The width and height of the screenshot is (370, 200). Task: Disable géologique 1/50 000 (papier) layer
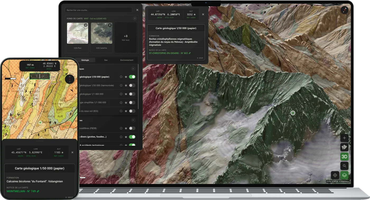[132, 77]
